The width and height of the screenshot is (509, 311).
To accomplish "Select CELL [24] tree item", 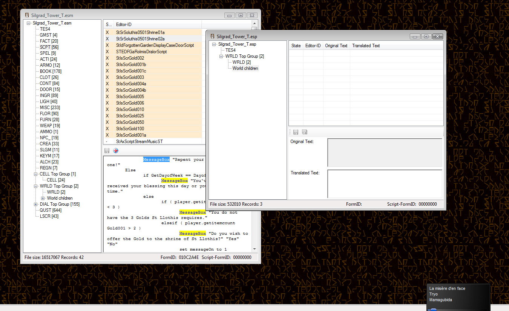I will 56,180.
